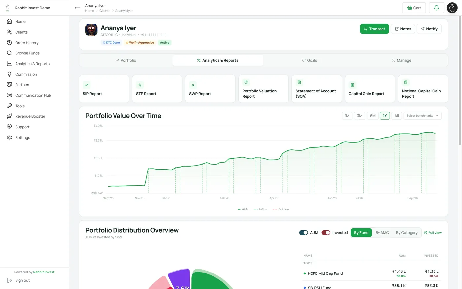
Task: Open Notes for this client
Action: (403, 29)
